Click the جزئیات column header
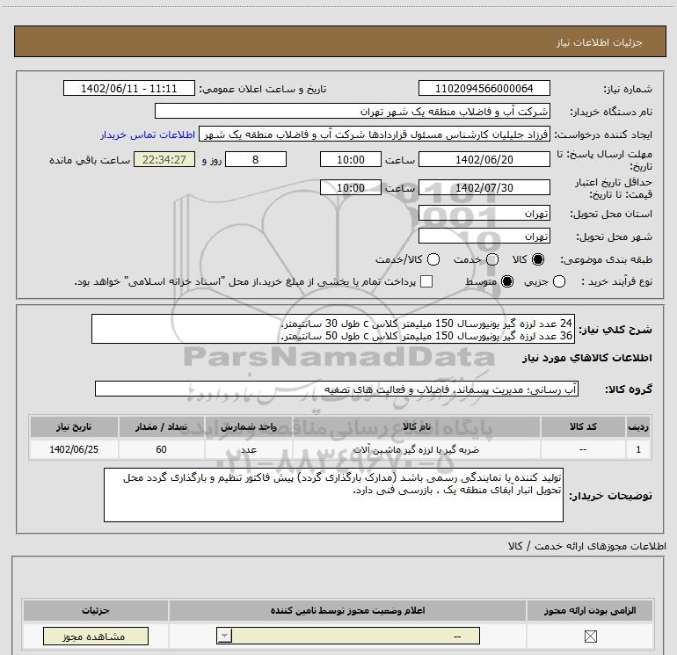Screen dimensions: 677x655 point(96,610)
